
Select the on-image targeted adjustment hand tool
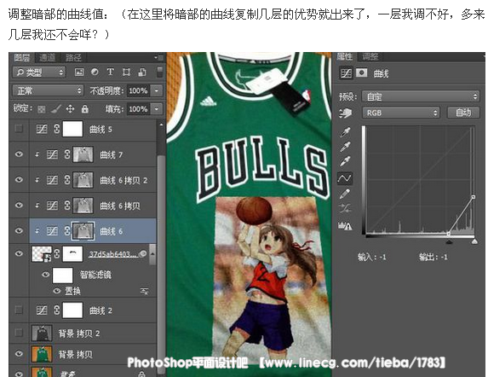345,113
